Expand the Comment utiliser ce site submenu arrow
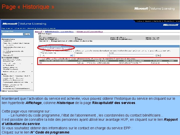The height and width of the screenshot is (135, 180). 32,82
